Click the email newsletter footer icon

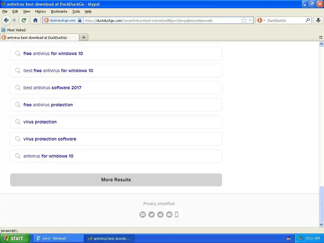[x=169, y=215]
